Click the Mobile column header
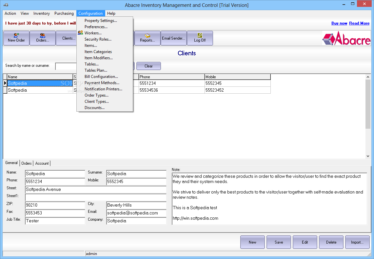 click(238, 77)
